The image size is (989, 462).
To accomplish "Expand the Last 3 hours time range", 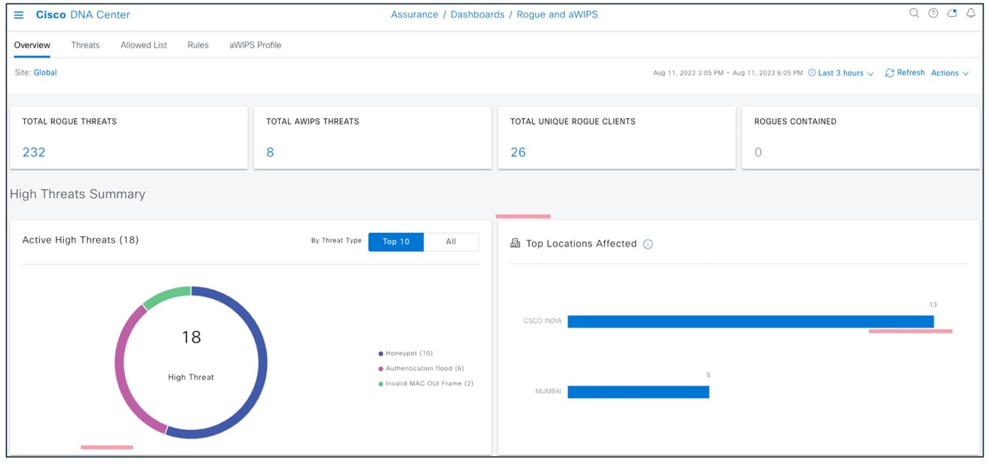I will (x=845, y=73).
